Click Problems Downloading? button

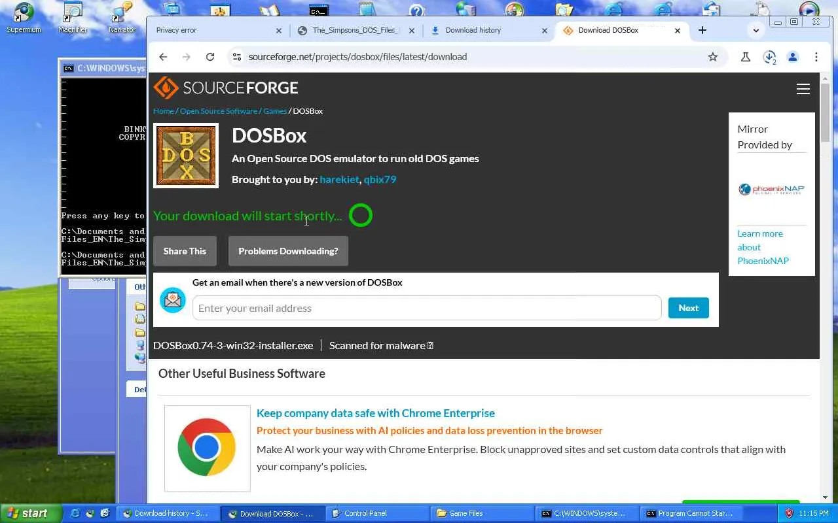tap(288, 251)
